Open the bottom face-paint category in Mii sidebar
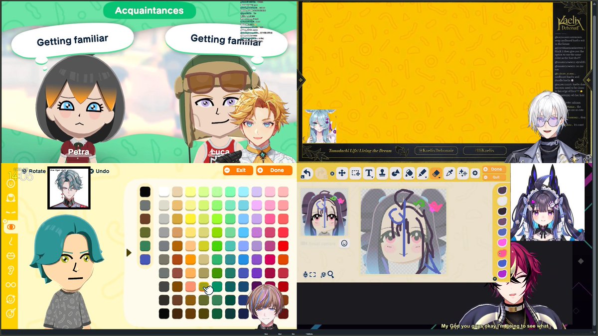Viewport: 598px width, 336px height. (x=10, y=314)
